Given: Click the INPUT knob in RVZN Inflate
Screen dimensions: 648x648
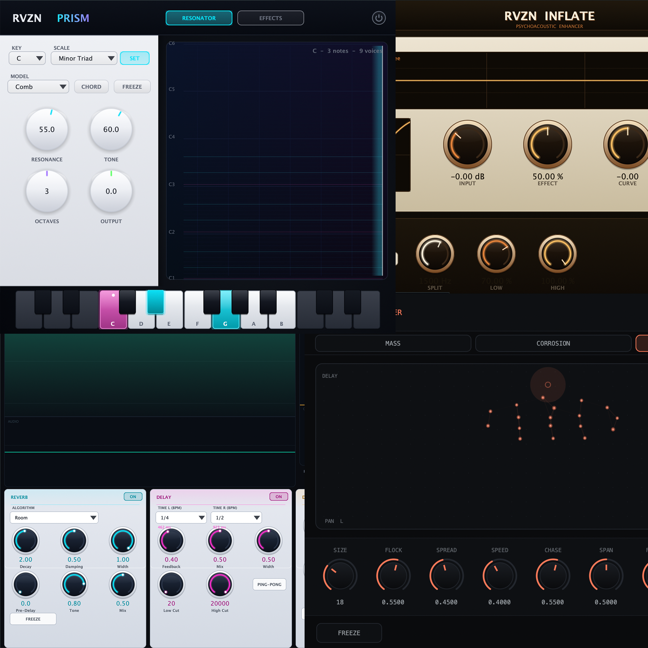Looking at the screenshot, I should pyautogui.click(x=467, y=145).
